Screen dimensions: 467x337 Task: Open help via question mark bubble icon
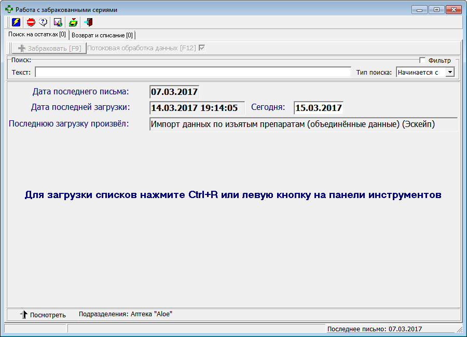click(44, 22)
